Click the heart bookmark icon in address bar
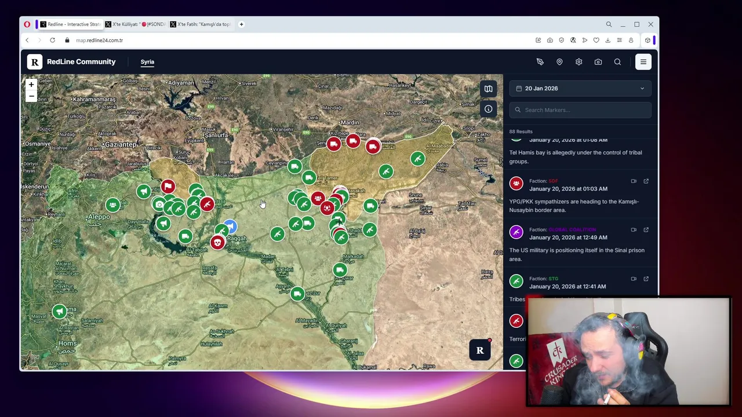This screenshot has width=742, height=417. pyautogui.click(x=596, y=40)
